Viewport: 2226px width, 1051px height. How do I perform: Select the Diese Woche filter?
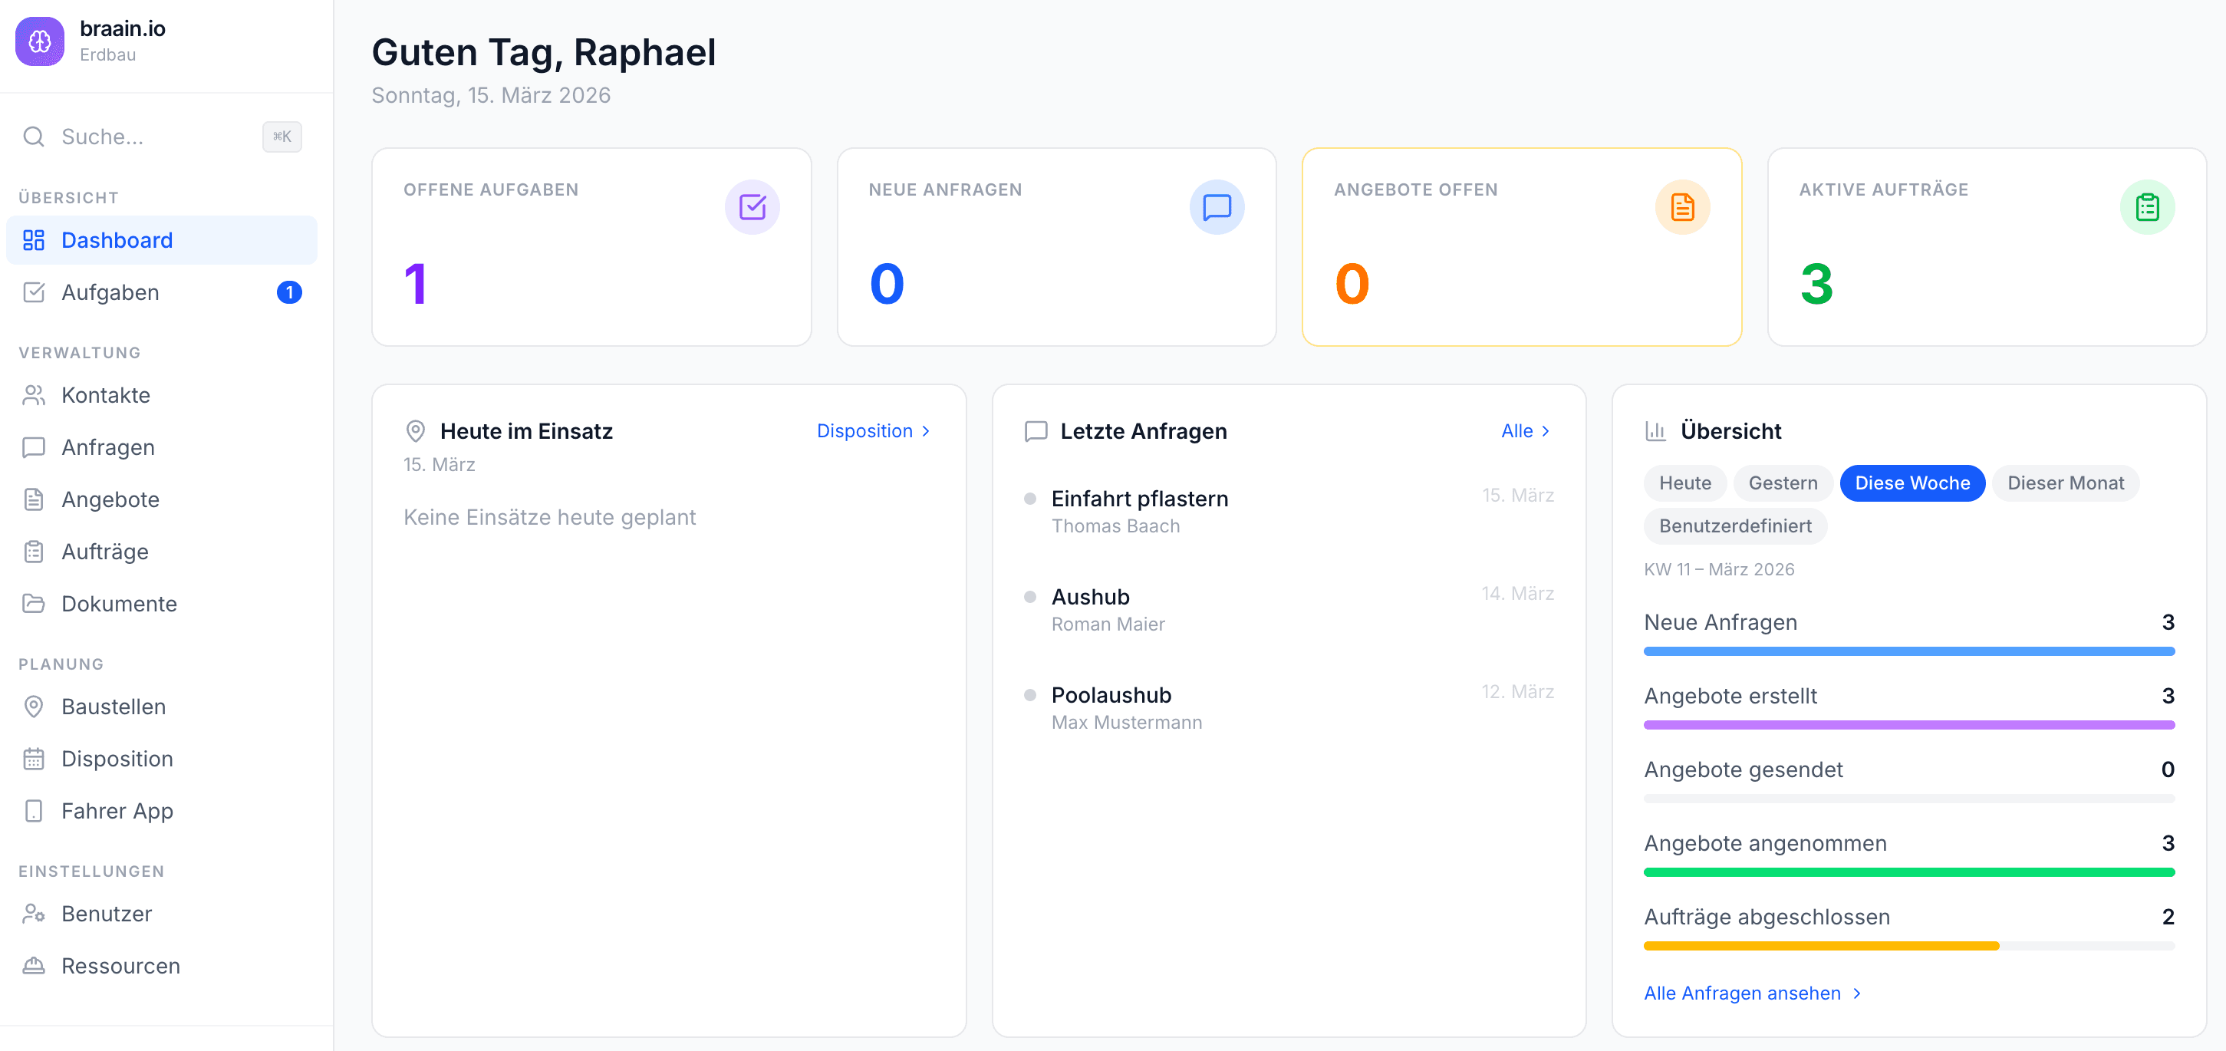(x=1912, y=483)
